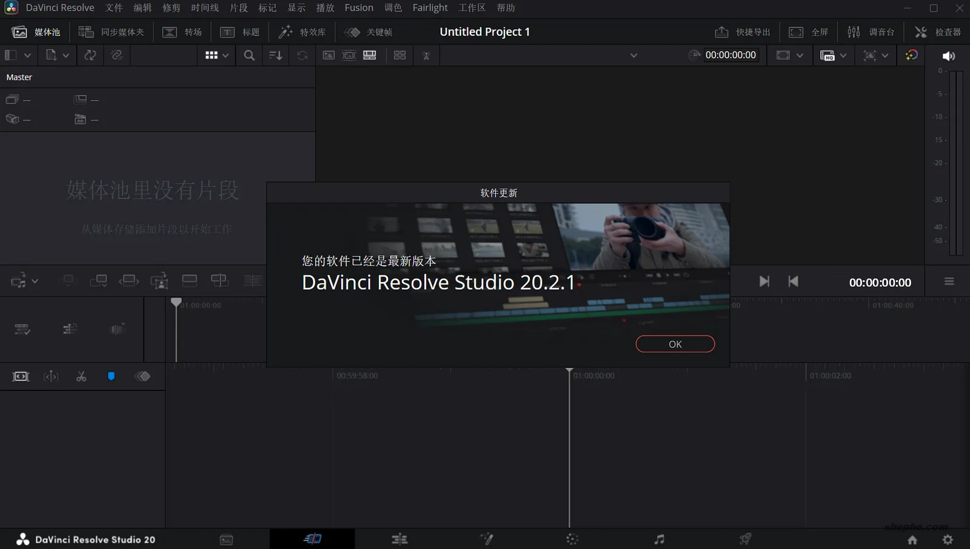Jump to next clip playback button
Screen dimensions: 970x549
(764, 281)
